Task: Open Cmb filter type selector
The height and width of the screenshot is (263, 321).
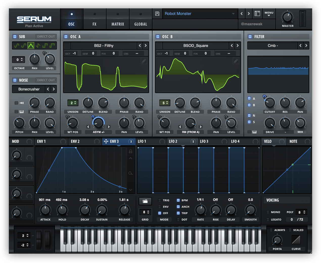Action: point(272,45)
